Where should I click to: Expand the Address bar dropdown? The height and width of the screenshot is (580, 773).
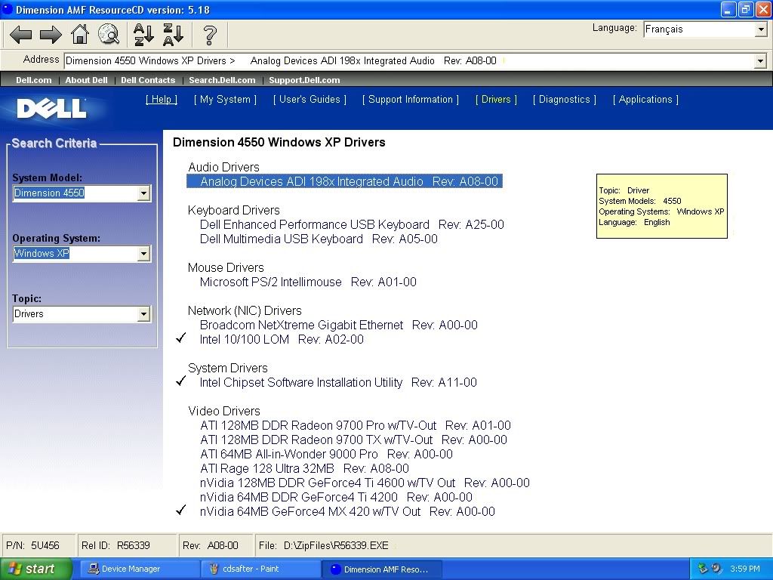[x=760, y=61]
